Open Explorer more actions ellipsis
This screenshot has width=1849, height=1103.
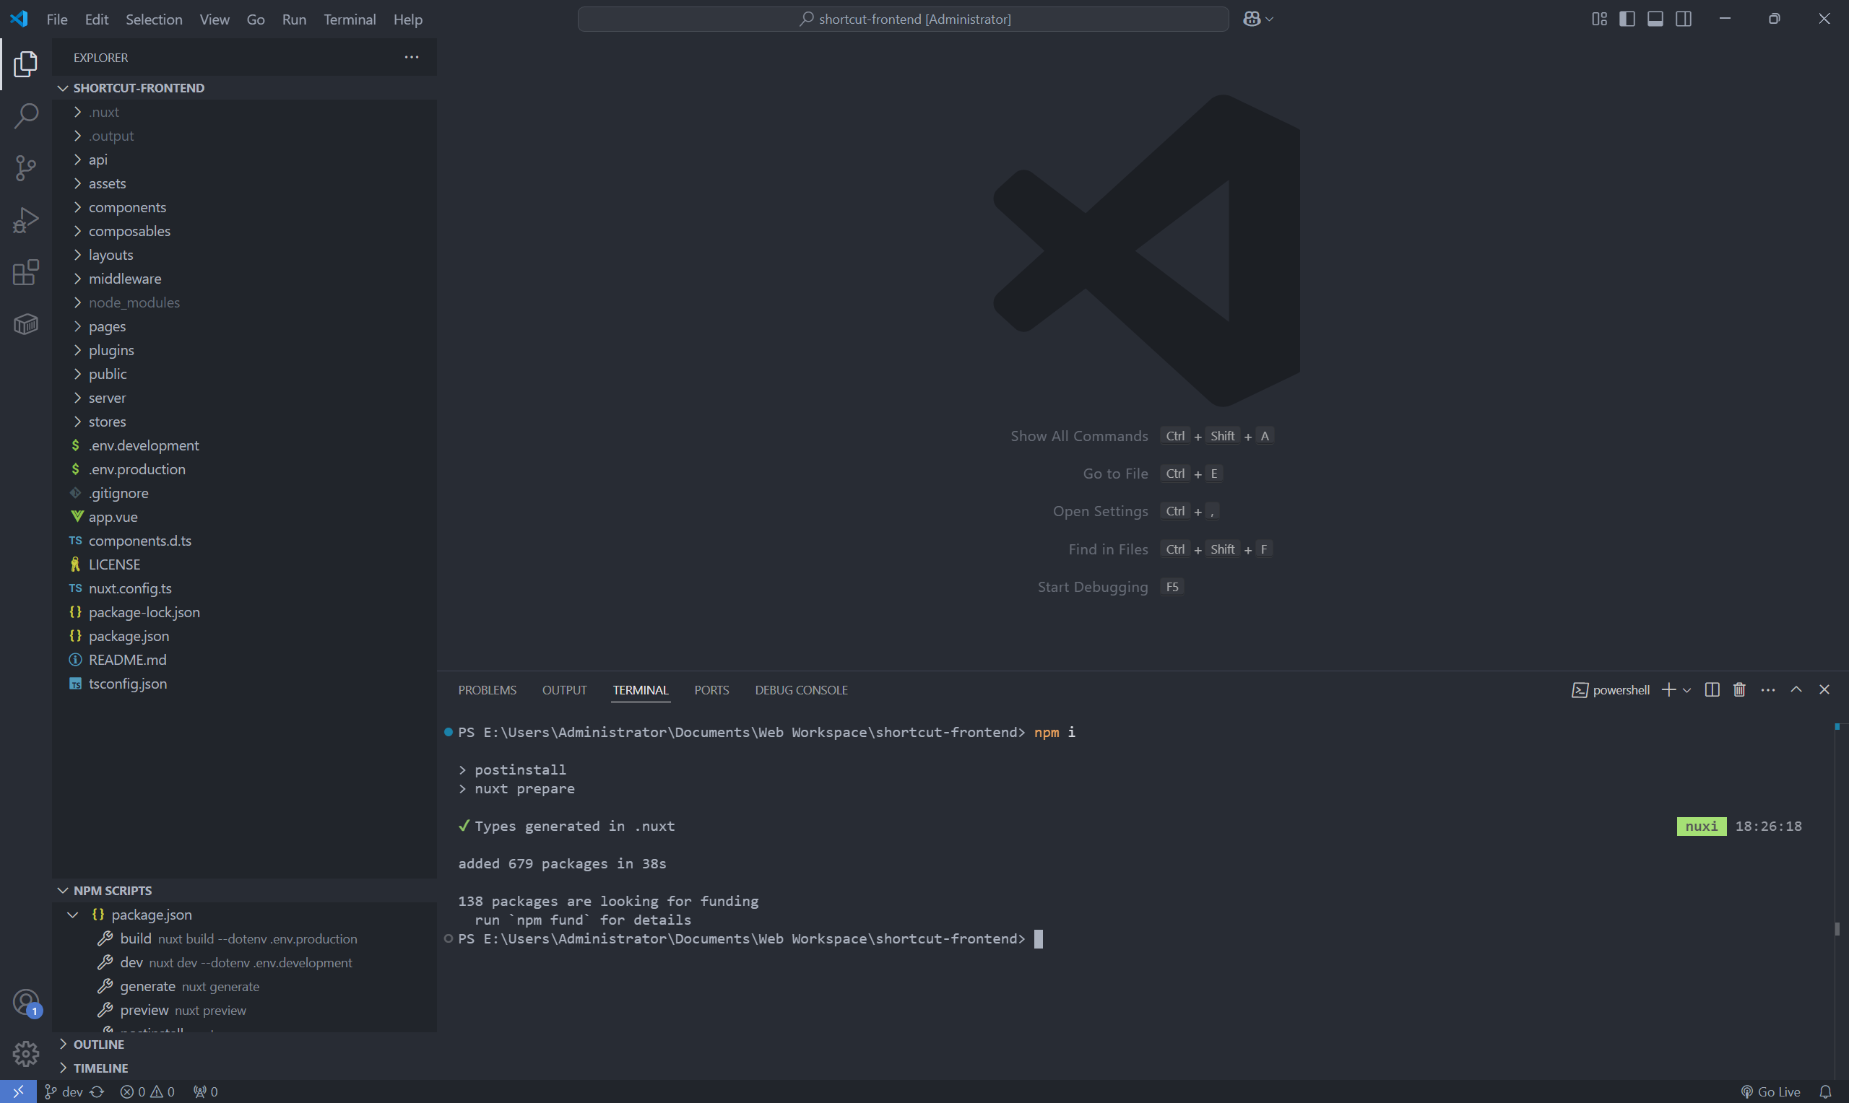[411, 57]
